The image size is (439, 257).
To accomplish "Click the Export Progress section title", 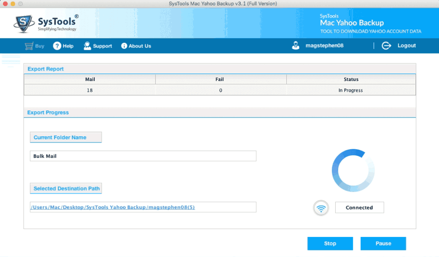I will pyautogui.click(x=48, y=112).
